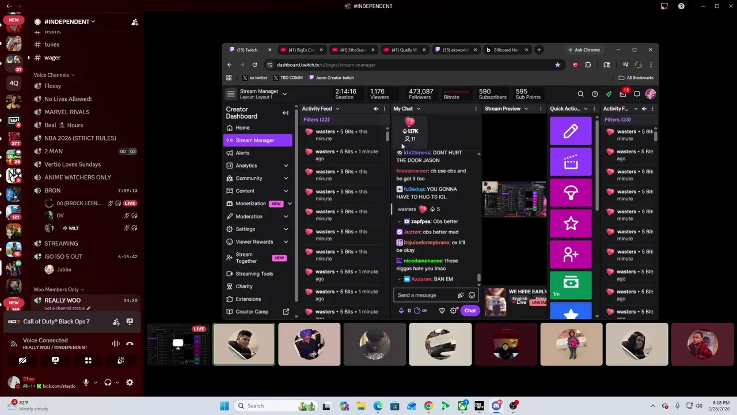
Task: Open new Chrome tab
Action: click(x=539, y=50)
